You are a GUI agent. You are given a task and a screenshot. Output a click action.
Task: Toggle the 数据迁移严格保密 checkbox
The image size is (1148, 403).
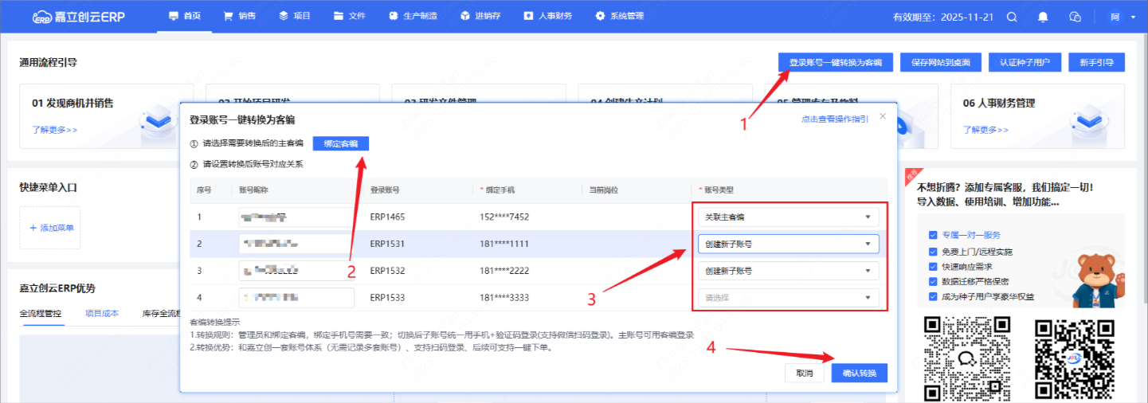tap(933, 281)
